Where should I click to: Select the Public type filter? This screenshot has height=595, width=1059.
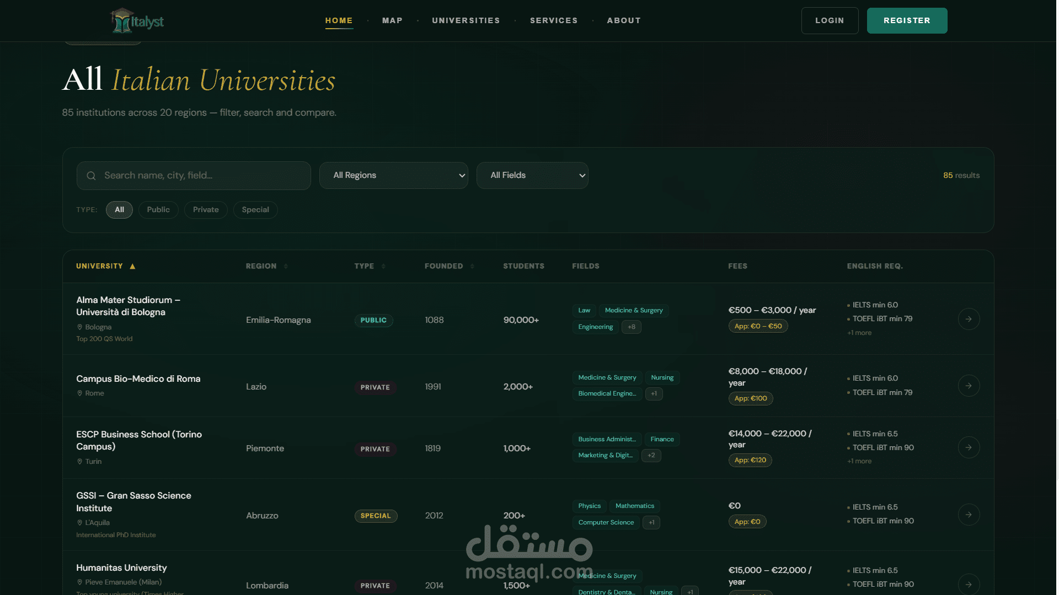click(158, 210)
